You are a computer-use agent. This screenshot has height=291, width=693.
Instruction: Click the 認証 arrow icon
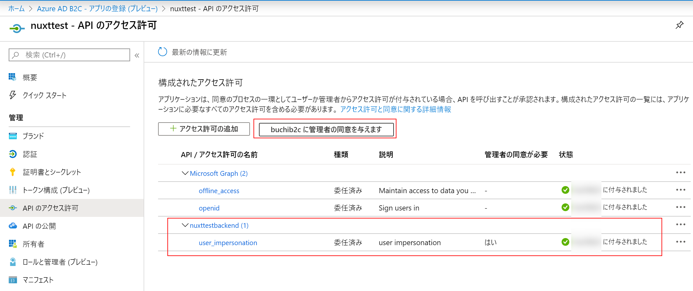coord(13,154)
